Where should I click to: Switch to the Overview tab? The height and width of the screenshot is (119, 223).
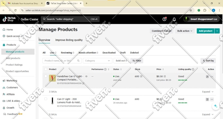pyautogui.click(x=44, y=40)
